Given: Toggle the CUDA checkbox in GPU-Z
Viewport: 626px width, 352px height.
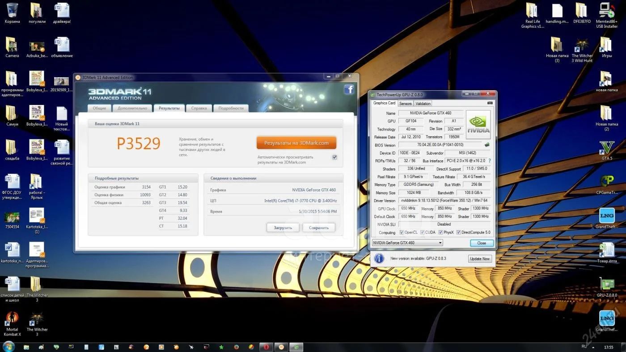Looking at the screenshot, I should point(422,232).
